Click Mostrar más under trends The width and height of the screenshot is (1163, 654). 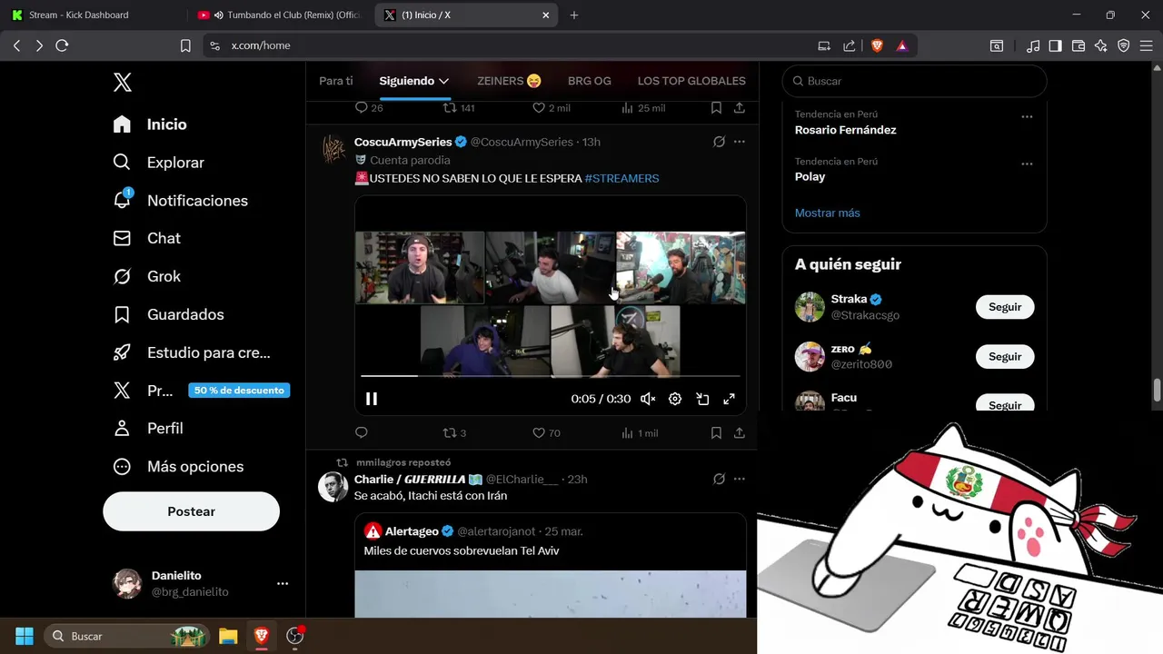click(x=828, y=213)
